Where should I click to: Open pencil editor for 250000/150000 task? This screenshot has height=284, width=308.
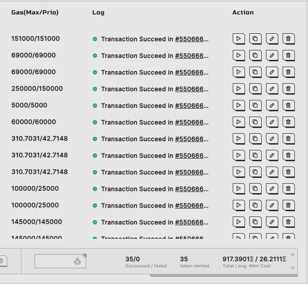(x=272, y=89)
